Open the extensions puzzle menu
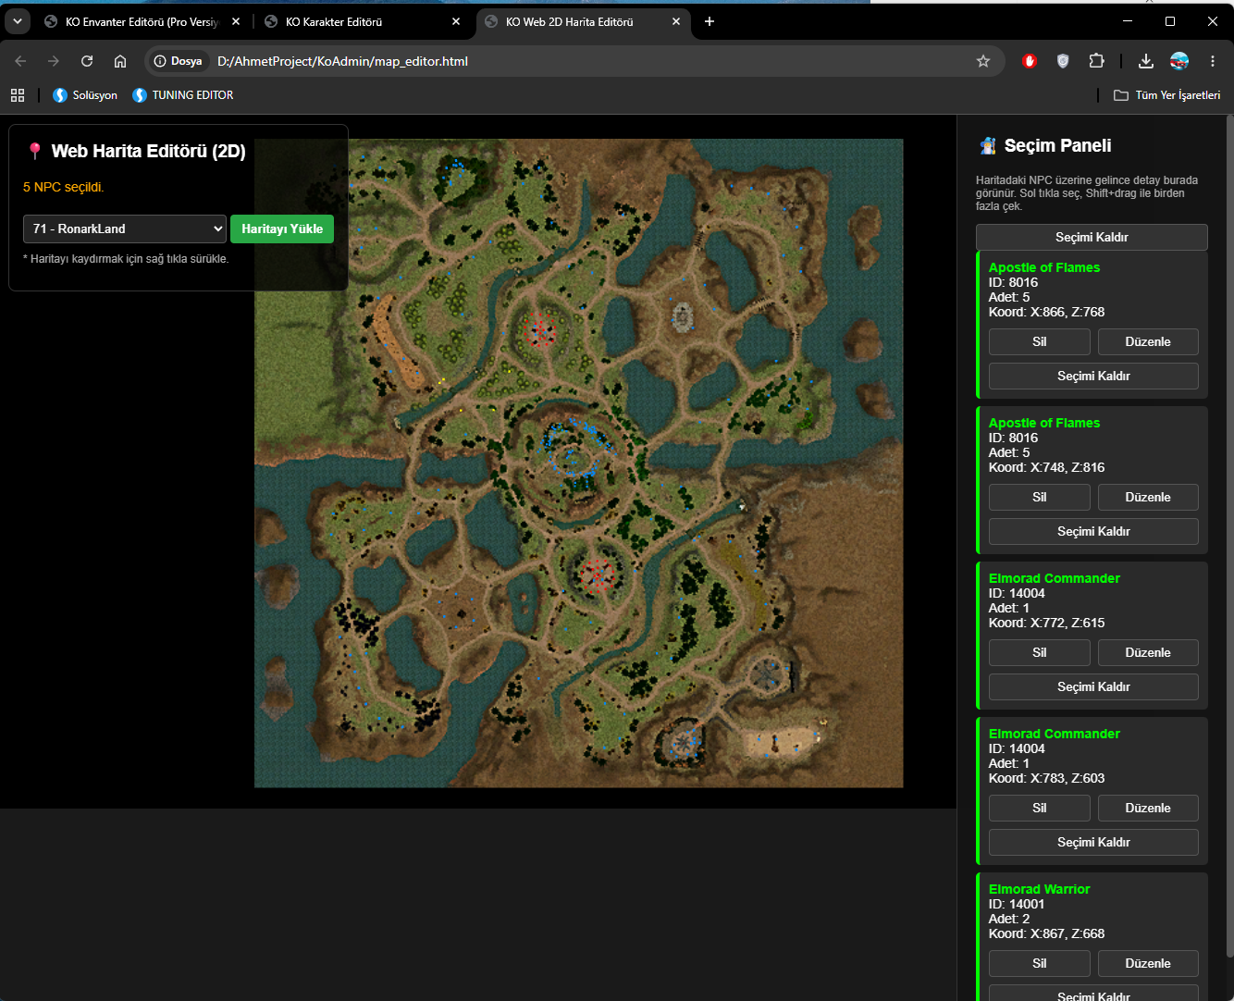1234x1001 pixels. tap(1096, 61)
